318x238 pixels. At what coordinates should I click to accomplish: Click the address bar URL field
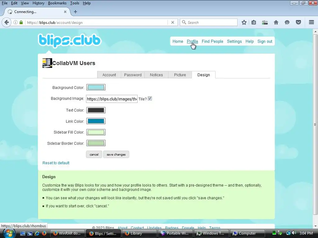tap(97, 22)
